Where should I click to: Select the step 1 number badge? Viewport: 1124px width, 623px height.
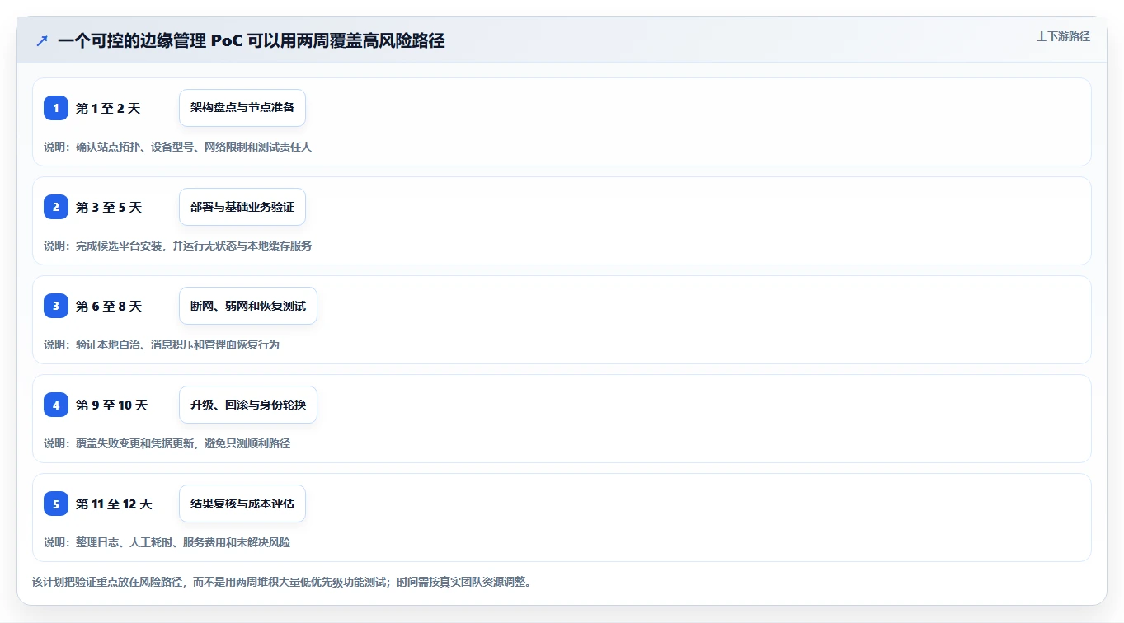(56, 108)
